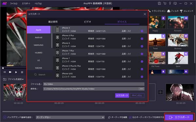Download the Travel theme via its download icon
The width and height of the screenshot is (196, 122).
[163, 36]
